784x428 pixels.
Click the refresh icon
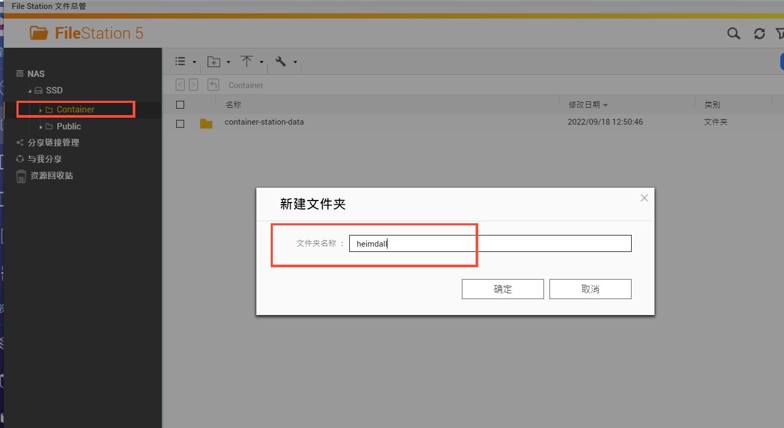(759, 33)
